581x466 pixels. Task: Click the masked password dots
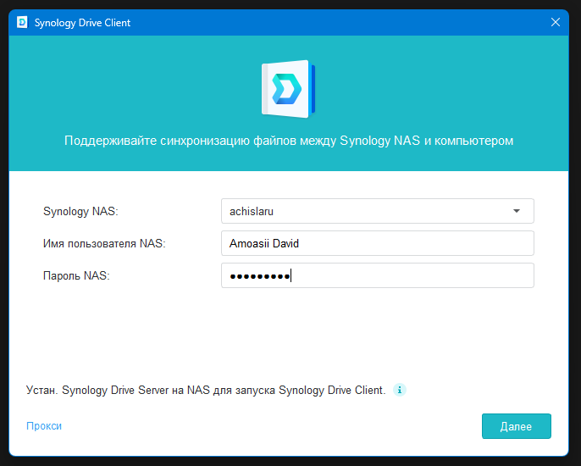point(260,276)
